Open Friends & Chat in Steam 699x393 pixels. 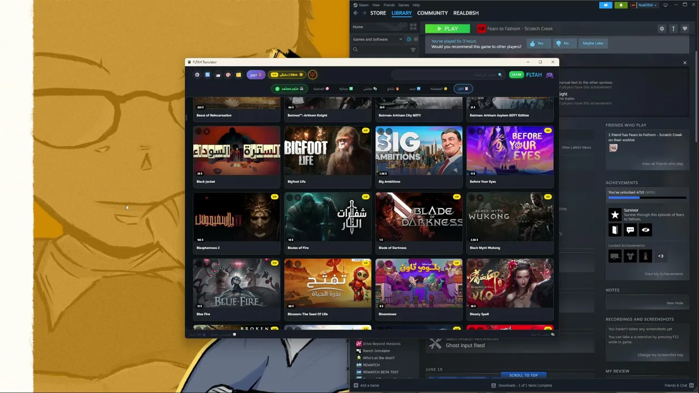[679, 385]
